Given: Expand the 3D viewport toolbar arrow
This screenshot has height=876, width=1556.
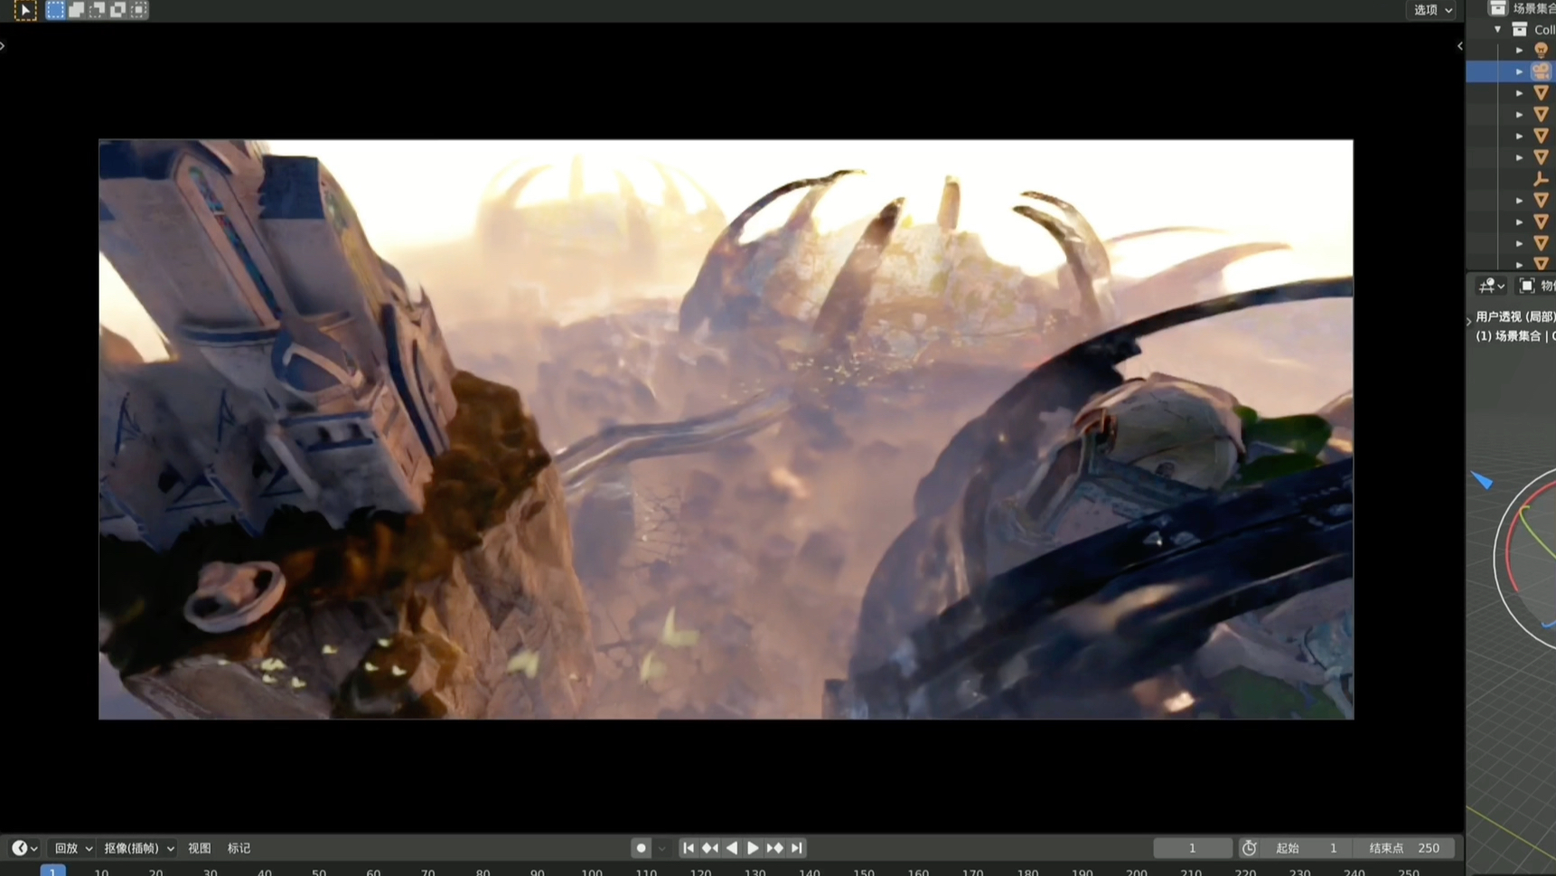Looking at the screenshot, I should [x=1468, y=320].
